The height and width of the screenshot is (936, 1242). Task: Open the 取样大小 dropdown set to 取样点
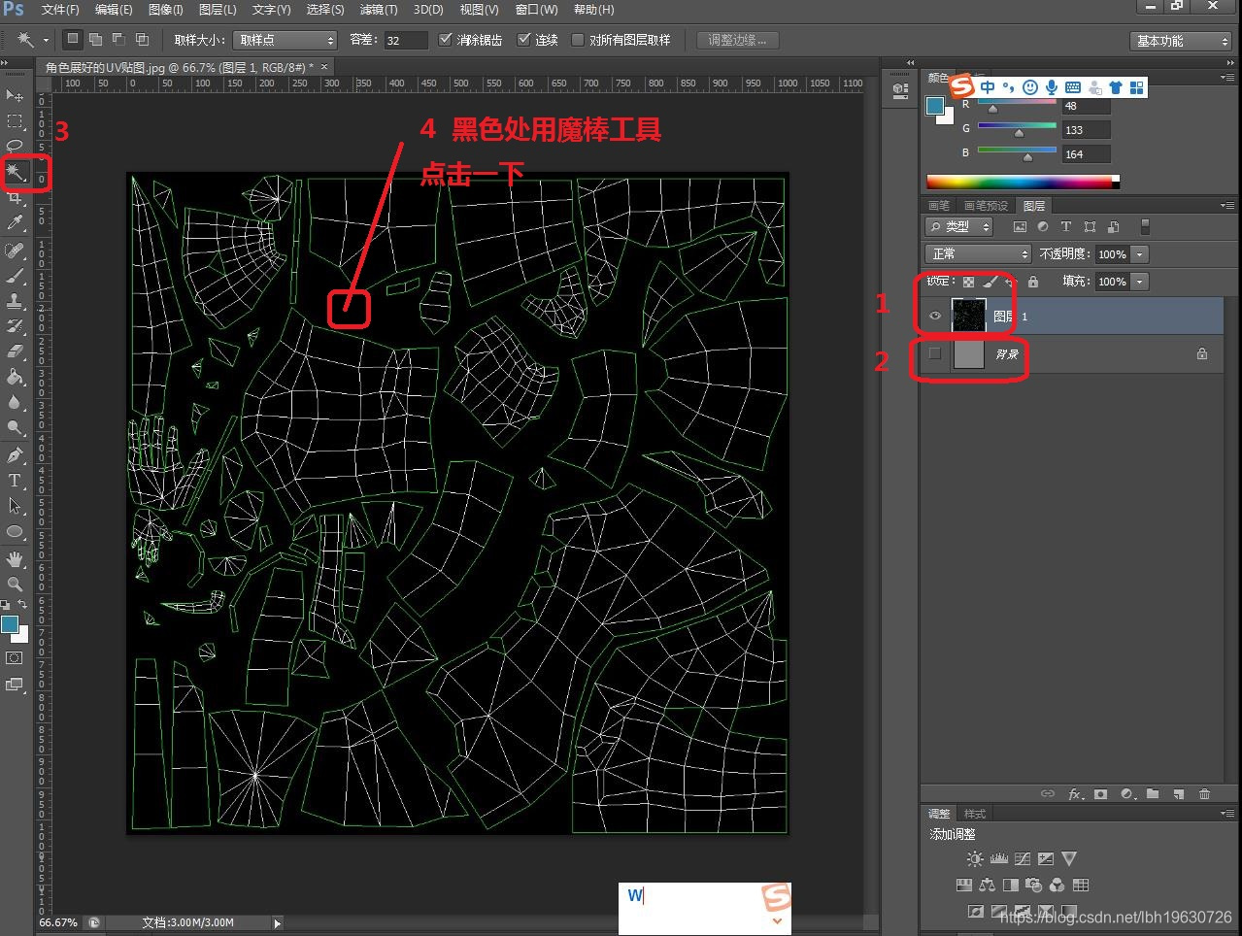pos(285,40)
